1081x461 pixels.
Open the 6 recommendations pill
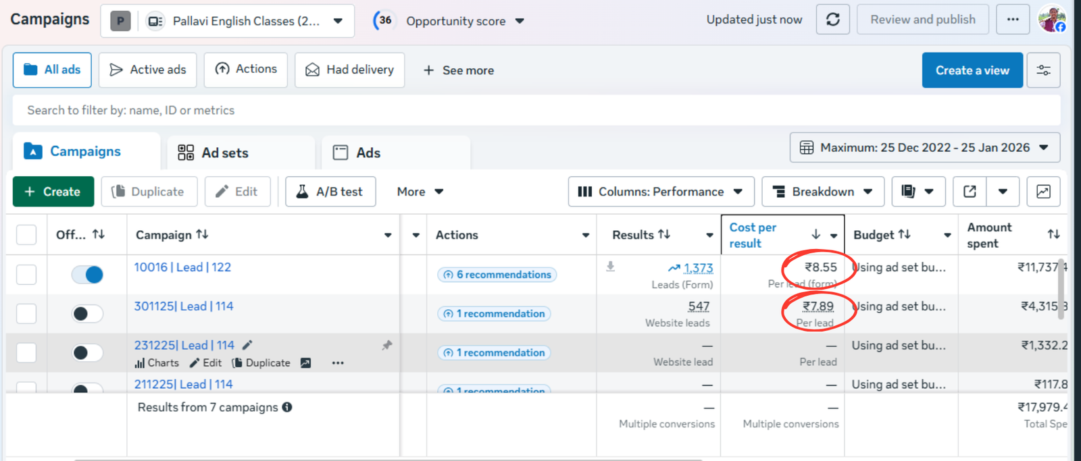[x=497, y=275]
